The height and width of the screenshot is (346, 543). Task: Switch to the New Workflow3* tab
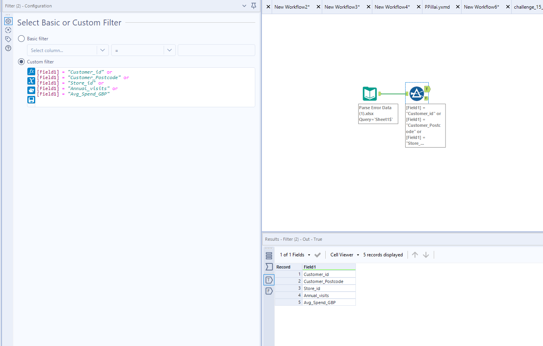[x=342, y=7]
